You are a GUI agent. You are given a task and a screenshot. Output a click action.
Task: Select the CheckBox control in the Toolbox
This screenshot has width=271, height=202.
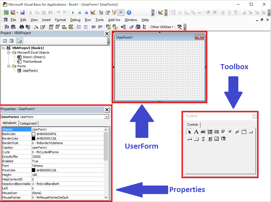click(223, 132)
